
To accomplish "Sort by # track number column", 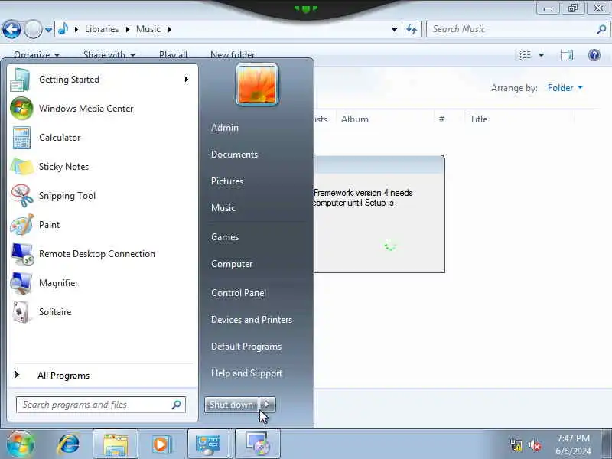I will tap(442, 119).
